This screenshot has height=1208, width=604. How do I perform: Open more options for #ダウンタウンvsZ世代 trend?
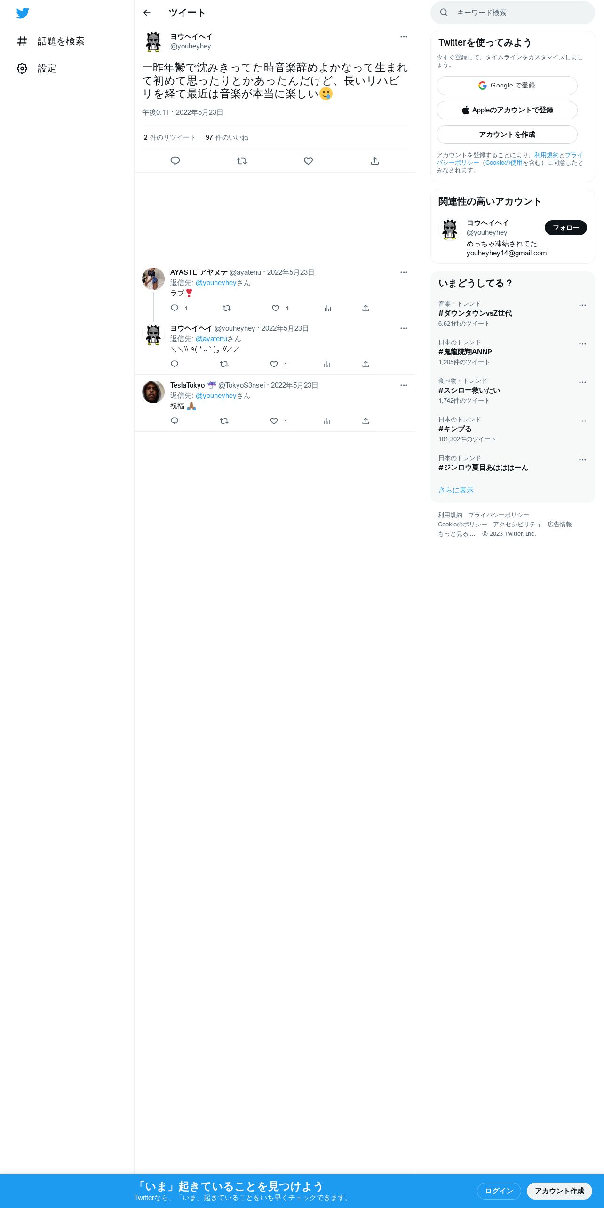click(x=582, y=305)
